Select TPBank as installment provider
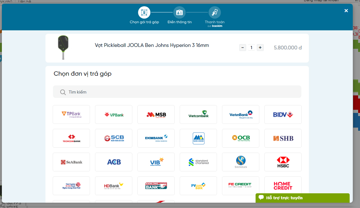This screenshot has width=360, height=208. click(71, 114)
